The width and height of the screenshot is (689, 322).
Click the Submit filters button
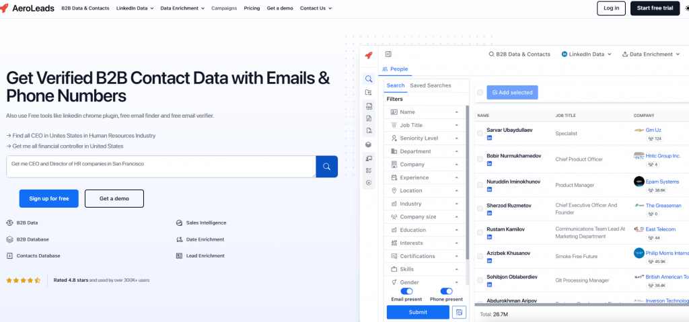pos(418,313)
